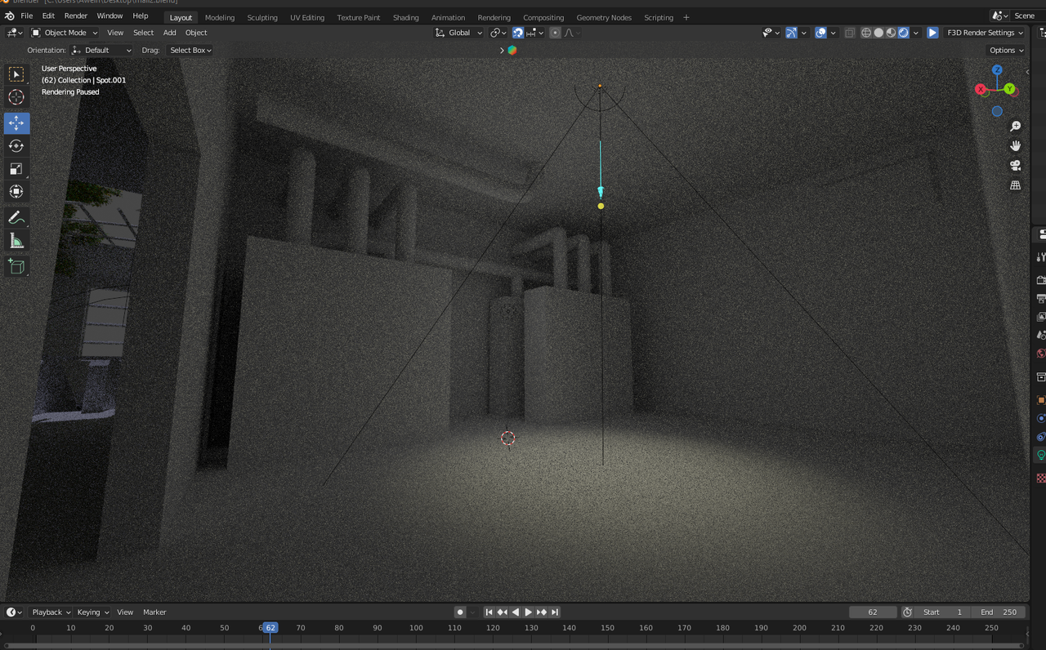Open Global transform orientation dropdown

(458, 33)
